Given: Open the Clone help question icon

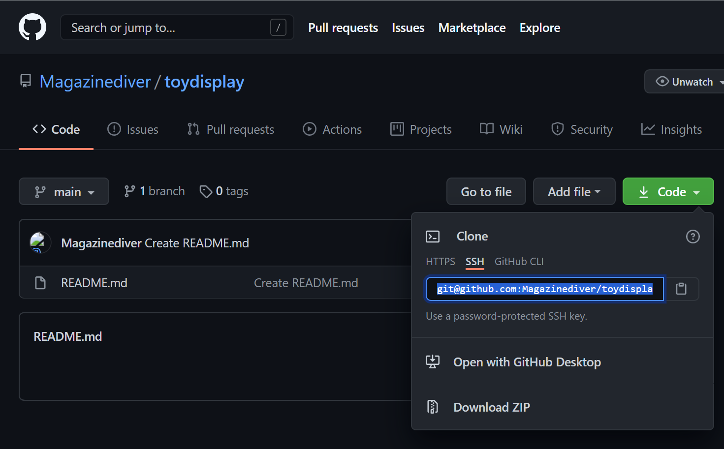Looking at the screenshot, I should [693, 237].
